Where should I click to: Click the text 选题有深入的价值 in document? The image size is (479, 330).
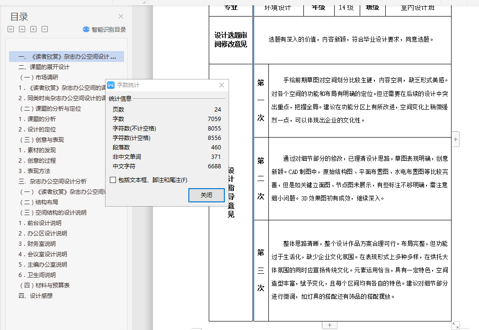(x=293, y=39)
